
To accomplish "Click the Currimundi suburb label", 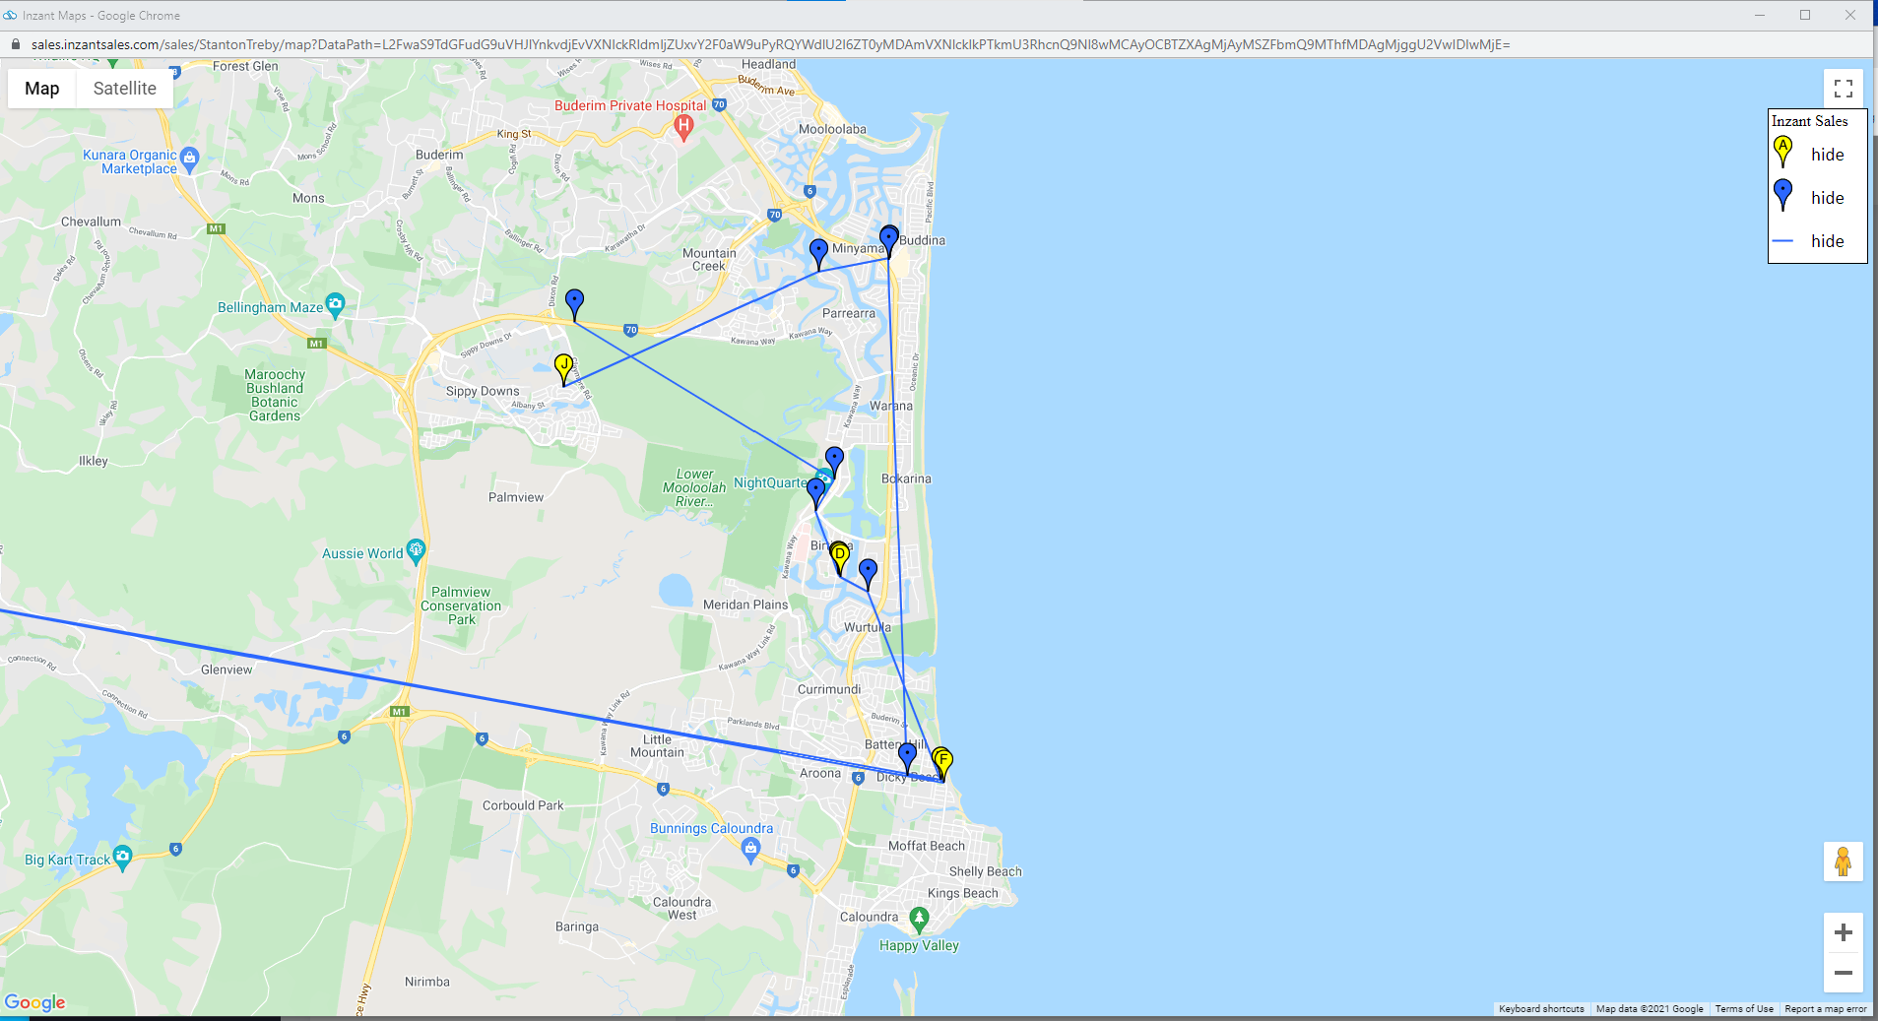I will (829, 689).
